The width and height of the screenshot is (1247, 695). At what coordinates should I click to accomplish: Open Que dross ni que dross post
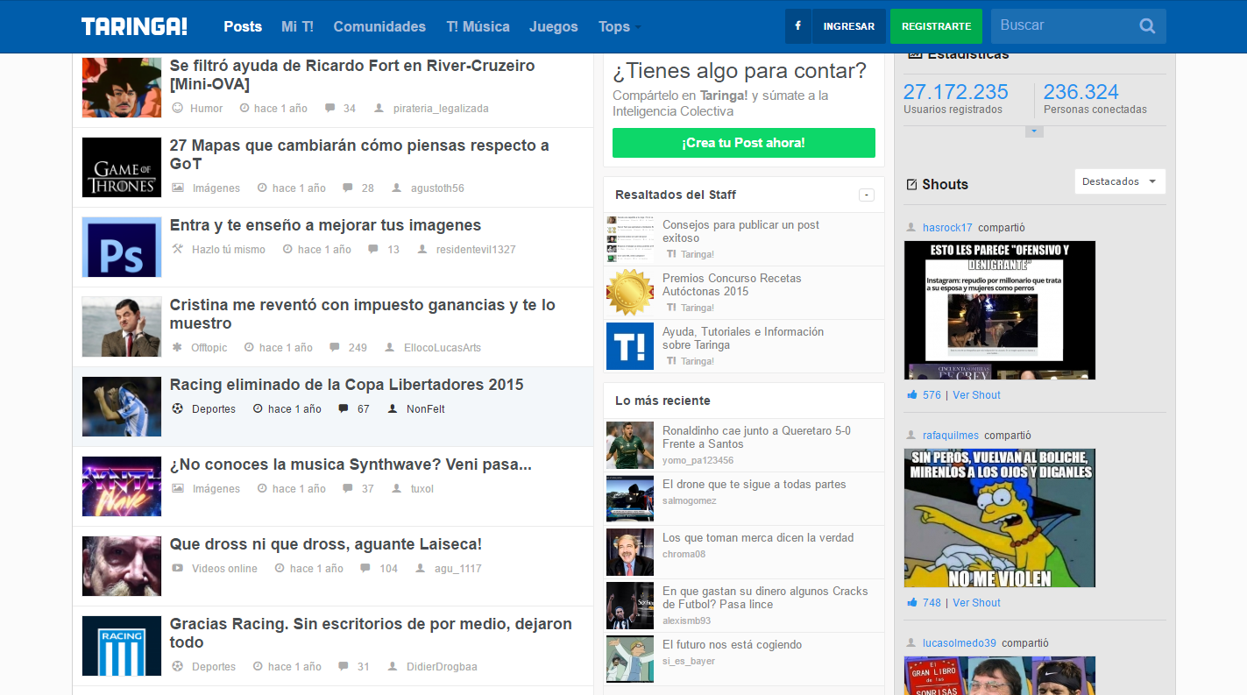[326, 544]
